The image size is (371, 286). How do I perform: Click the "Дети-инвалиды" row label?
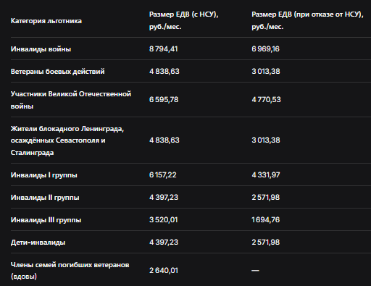pos(38,243)
